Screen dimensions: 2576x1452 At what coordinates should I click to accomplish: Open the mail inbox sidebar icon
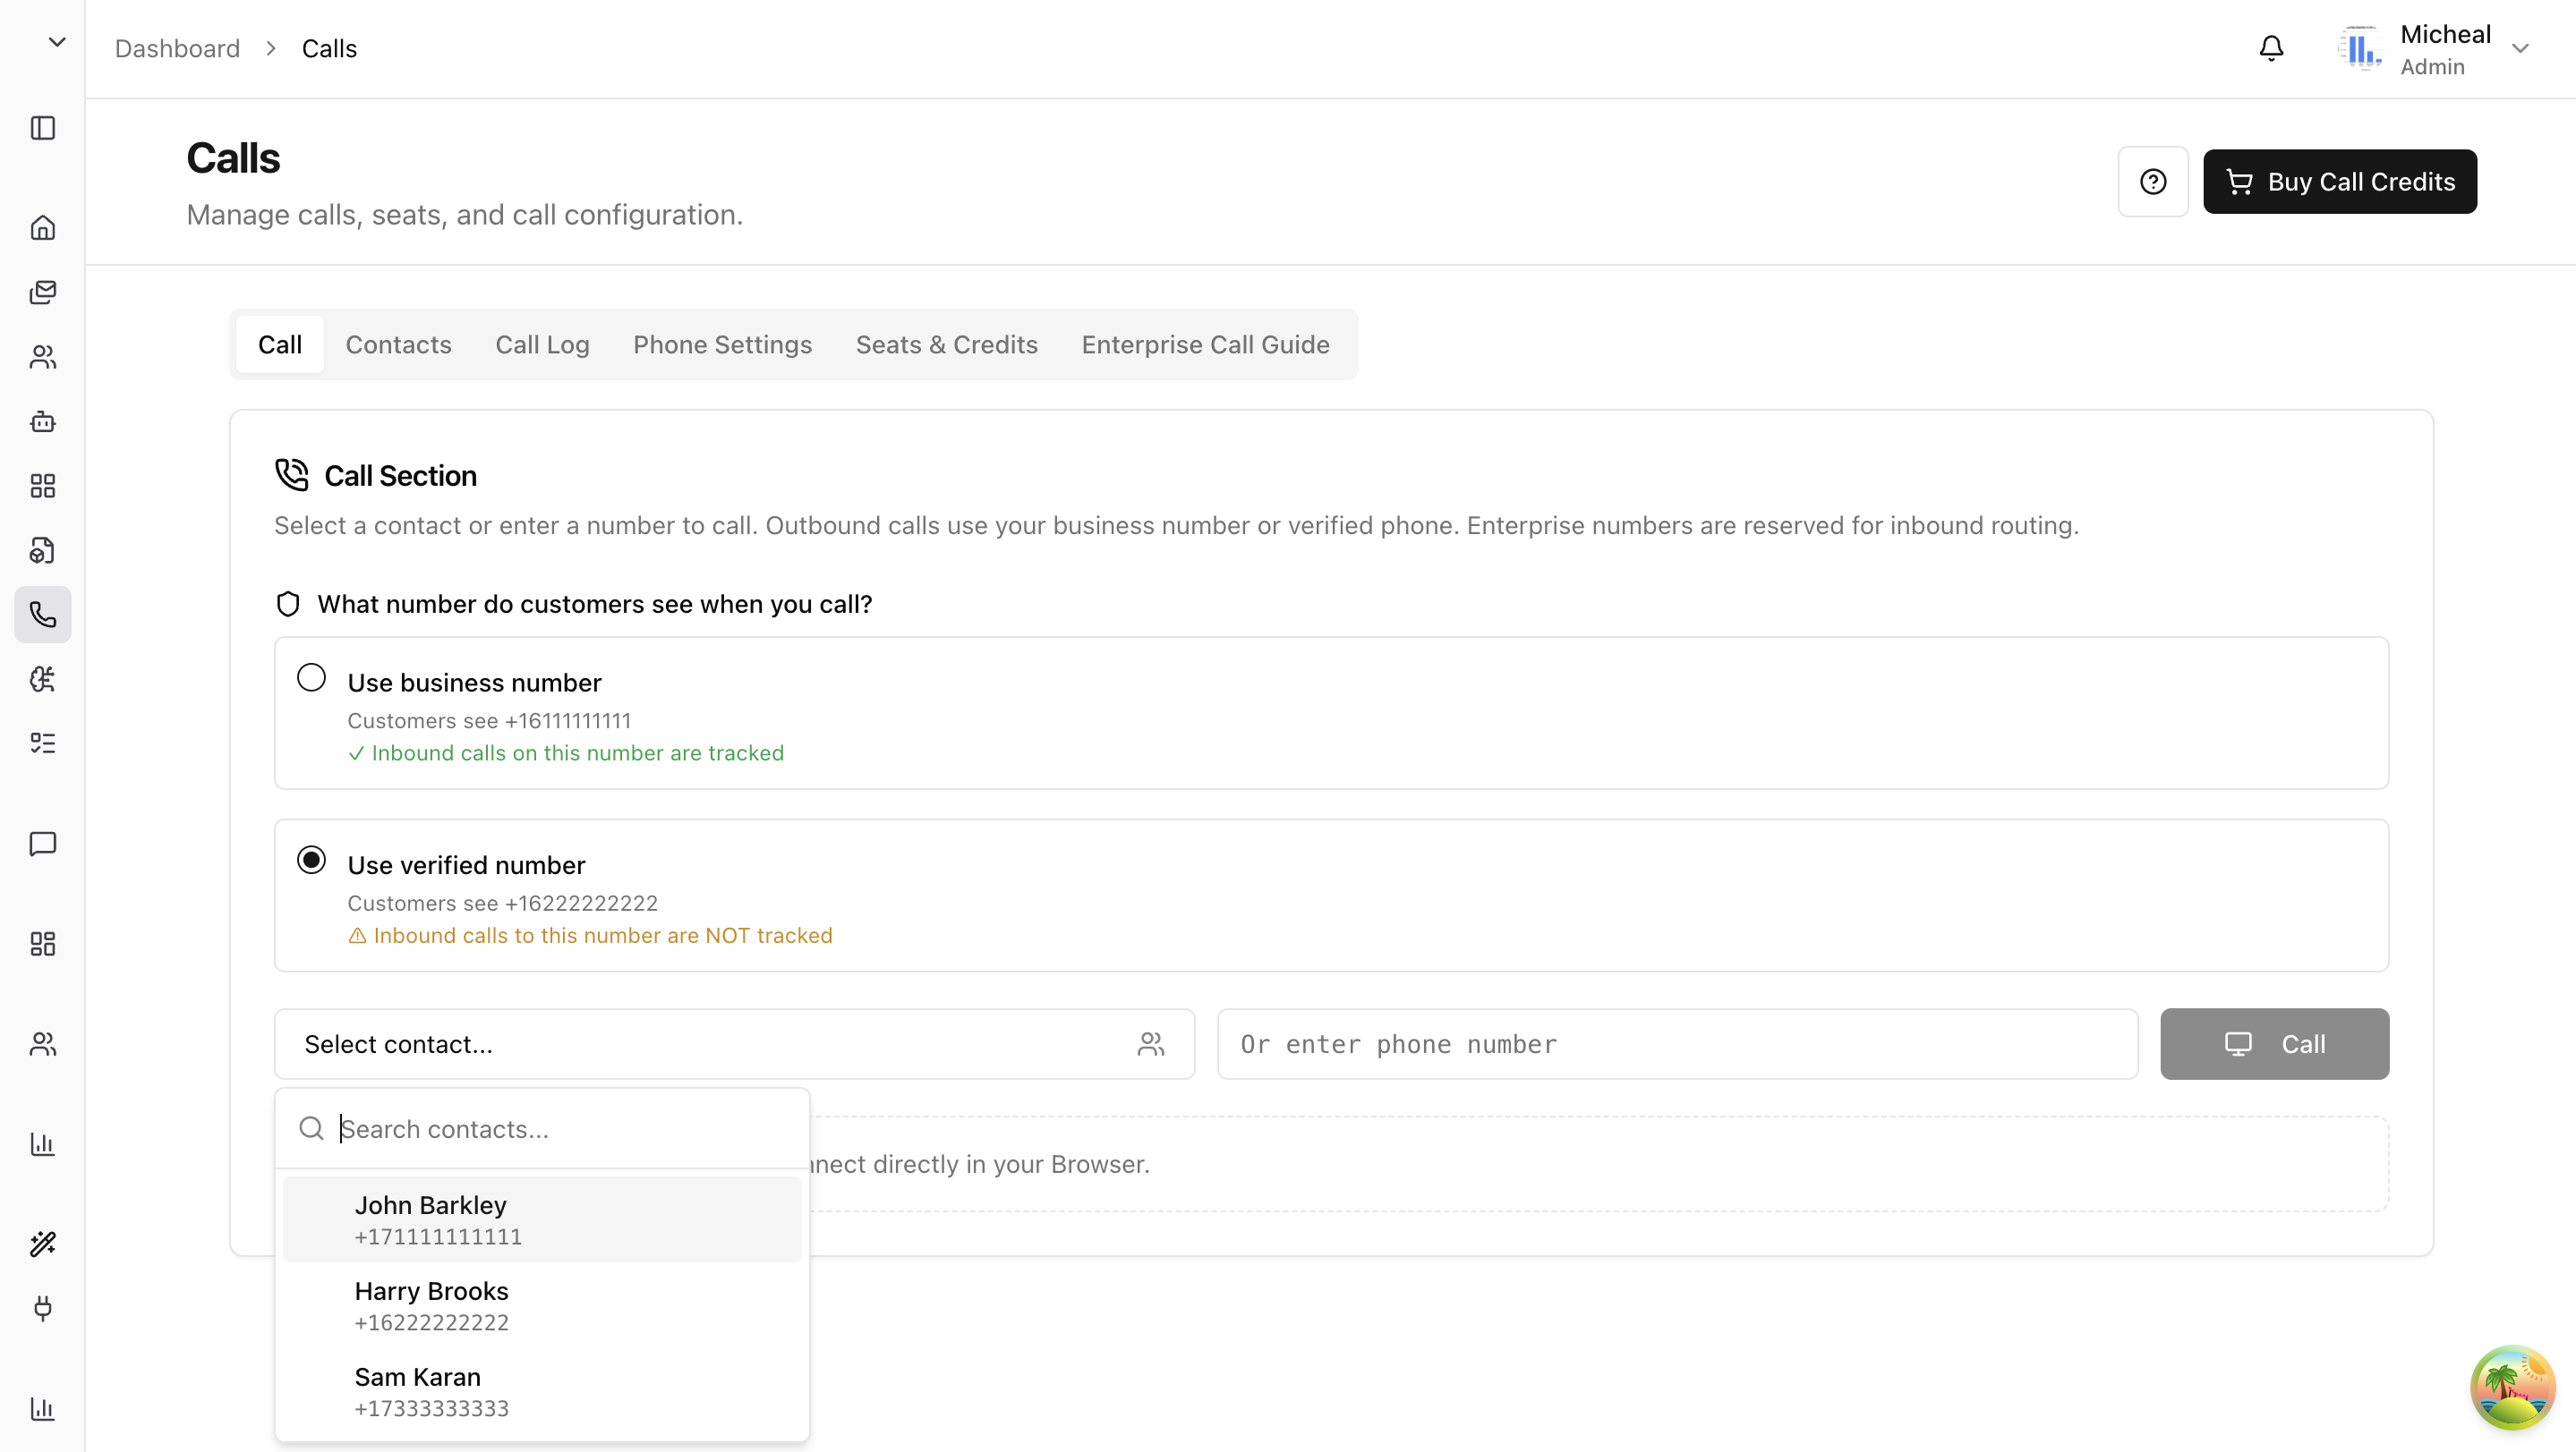(x=43, y=292)
